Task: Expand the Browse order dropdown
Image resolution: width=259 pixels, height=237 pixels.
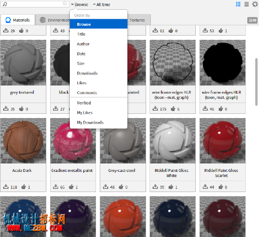Action: point(80,5)
